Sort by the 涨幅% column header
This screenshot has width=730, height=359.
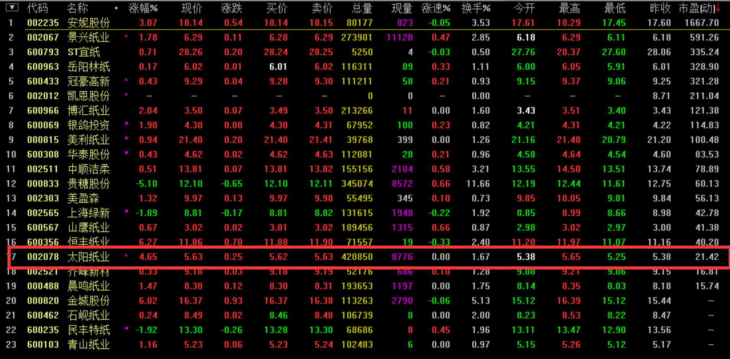click(x=143, y=8)
